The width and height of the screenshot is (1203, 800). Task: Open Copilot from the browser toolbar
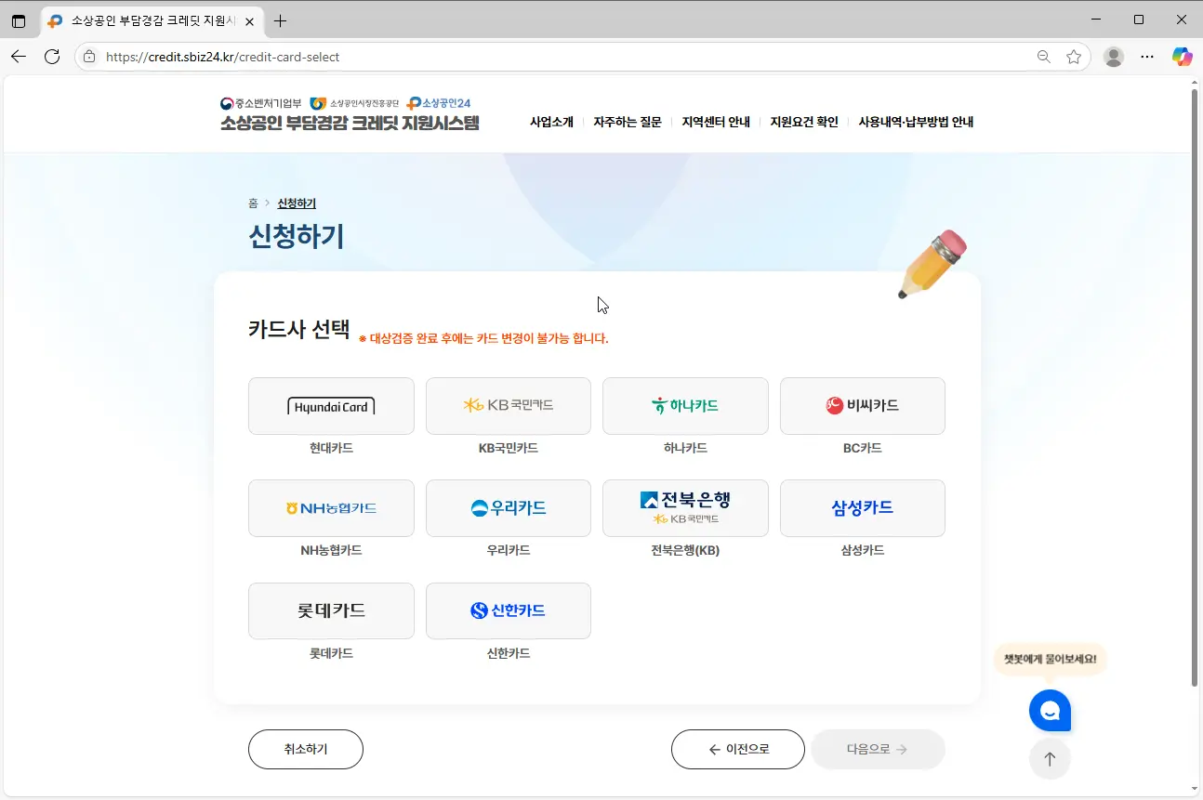coord(1182,57)
